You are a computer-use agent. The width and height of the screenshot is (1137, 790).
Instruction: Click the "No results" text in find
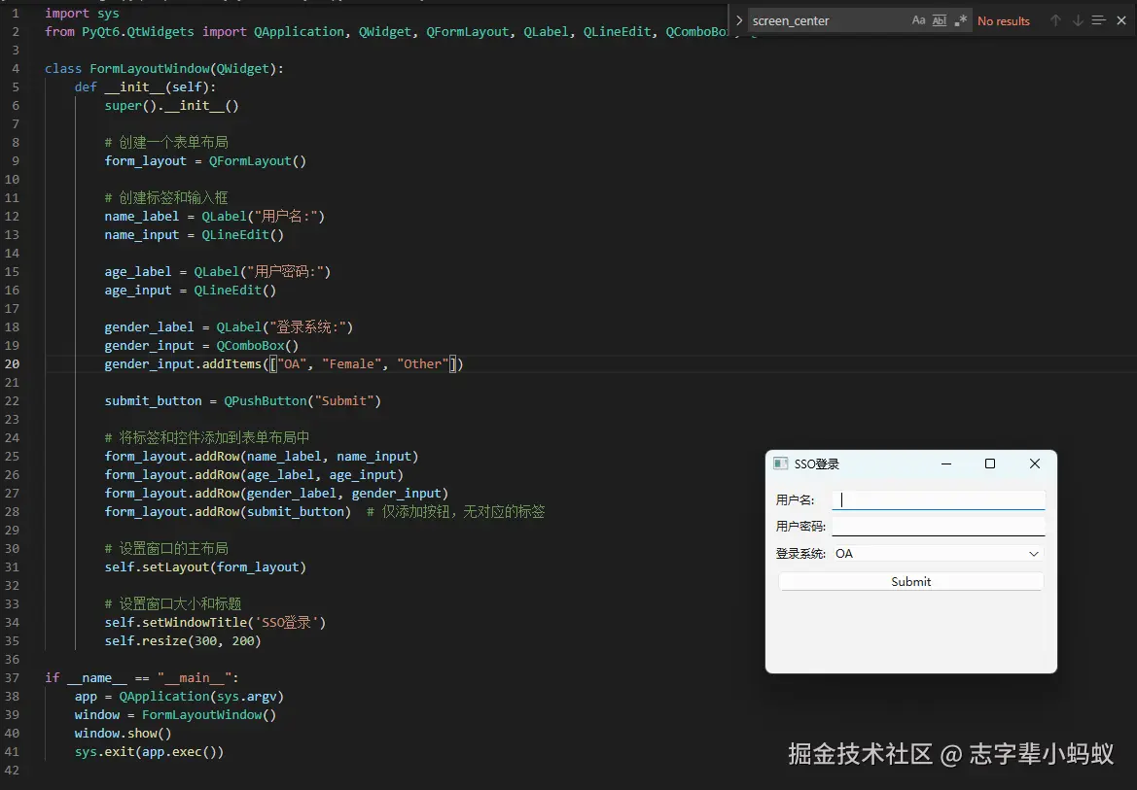click(1004, 21)
